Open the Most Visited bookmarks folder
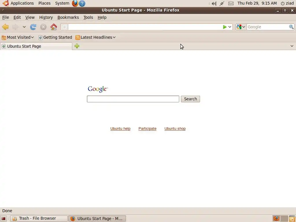Screen dimensions: 296x222 coord(18,37)
